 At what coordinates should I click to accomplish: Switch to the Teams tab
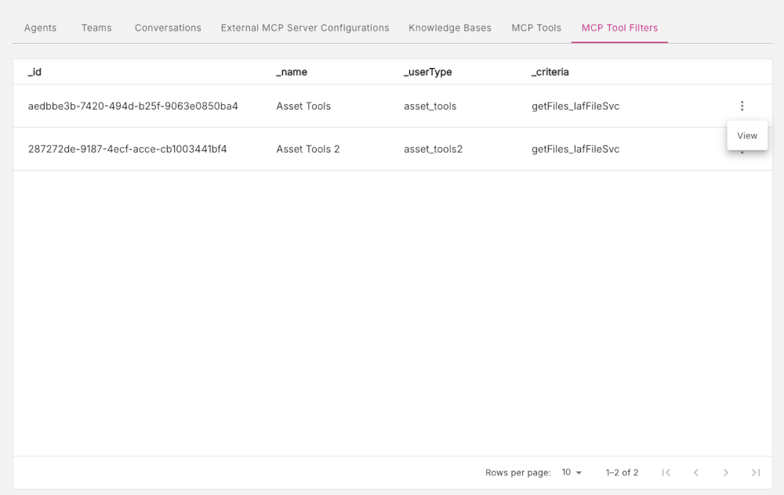96,28
